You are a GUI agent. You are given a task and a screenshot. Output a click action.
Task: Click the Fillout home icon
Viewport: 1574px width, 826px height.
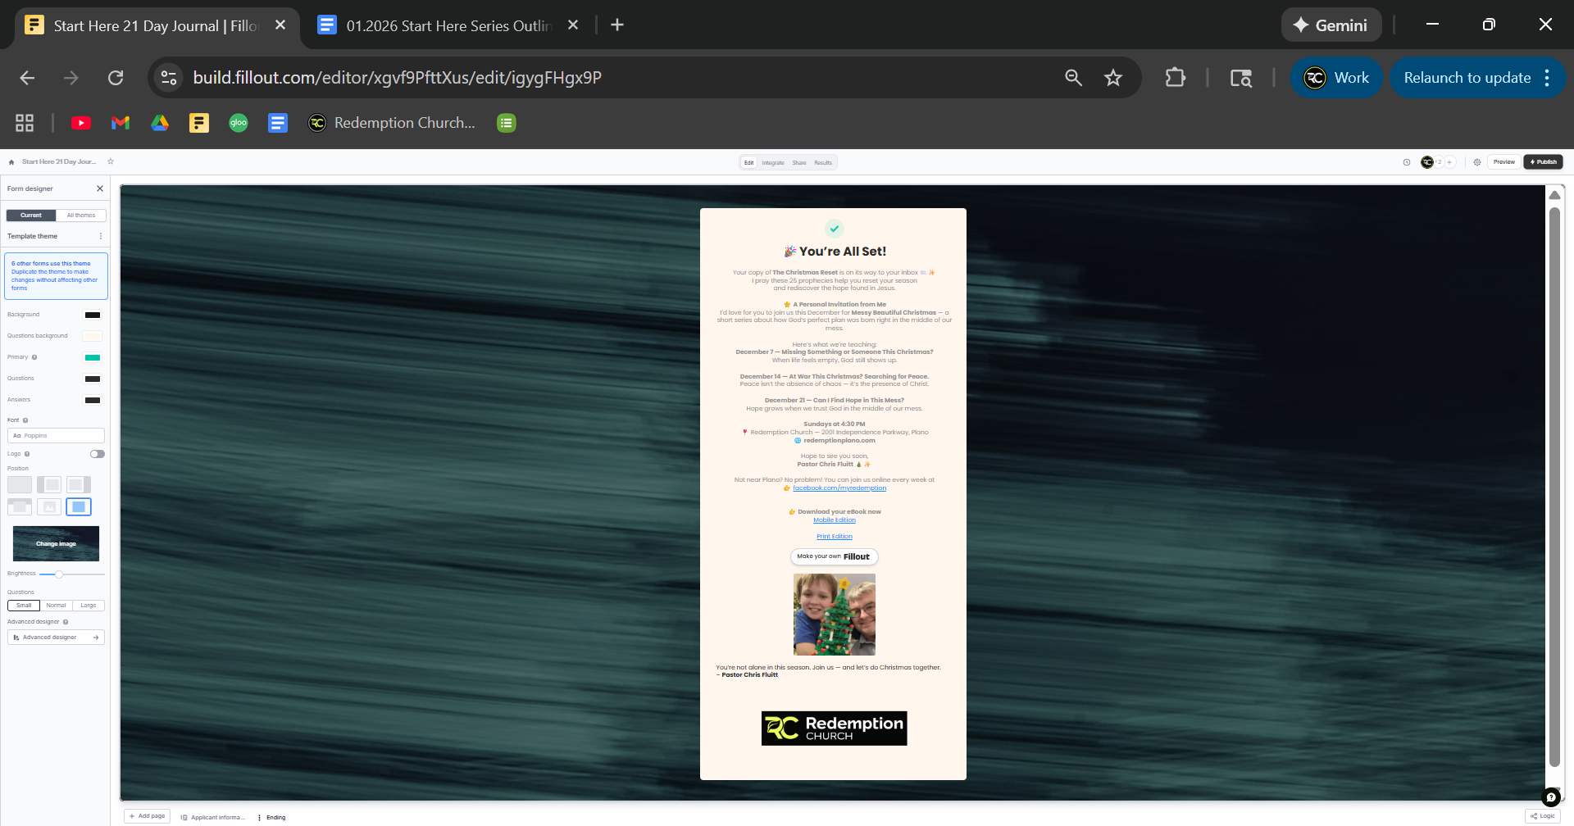[11, 162]
